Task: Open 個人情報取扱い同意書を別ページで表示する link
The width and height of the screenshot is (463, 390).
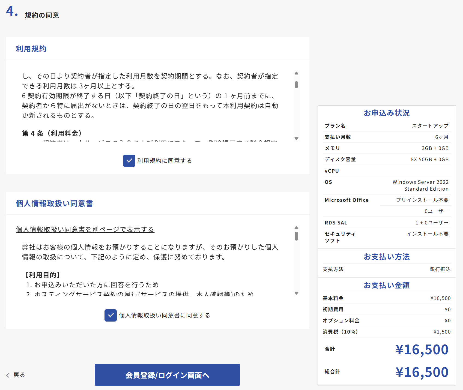Action: click(x=85, y=230)
